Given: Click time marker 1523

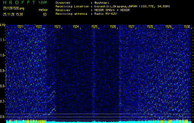Looking at the screenshot, I should (x=57, y=26).
